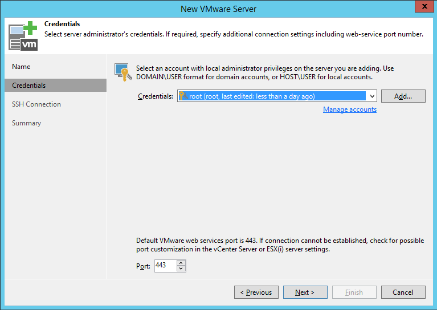Decrease the port with the down arrow
437x313 pixels.
pos(181,269)
